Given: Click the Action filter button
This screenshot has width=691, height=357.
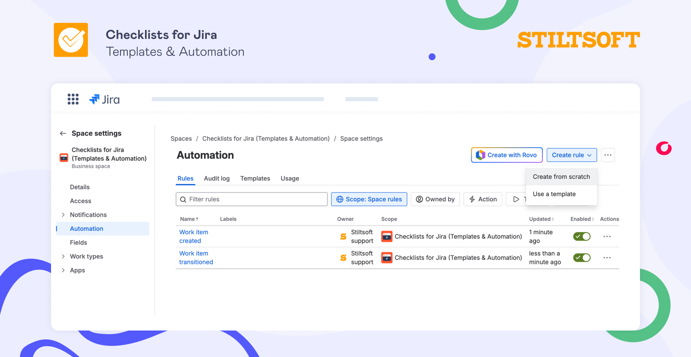Looking at the screenshot, I should click(x=483, y=199).
